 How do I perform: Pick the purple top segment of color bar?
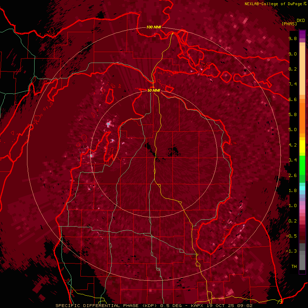click(302, 34)
